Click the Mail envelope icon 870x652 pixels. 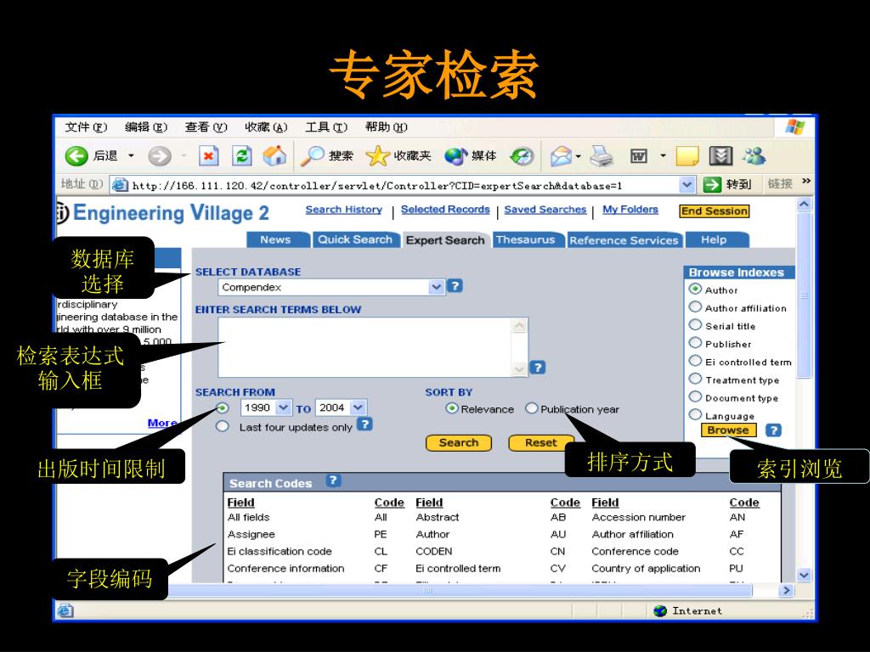click(561, 156)
